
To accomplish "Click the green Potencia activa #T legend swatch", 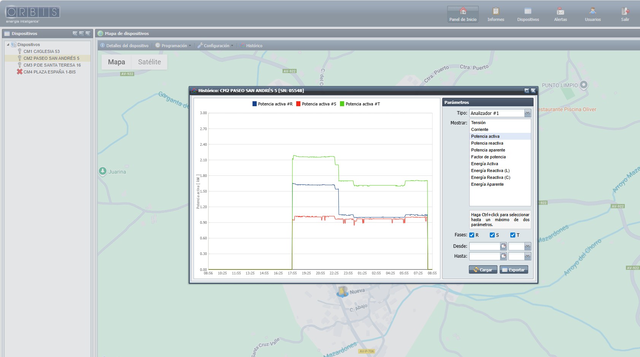I will coord(342,104).
